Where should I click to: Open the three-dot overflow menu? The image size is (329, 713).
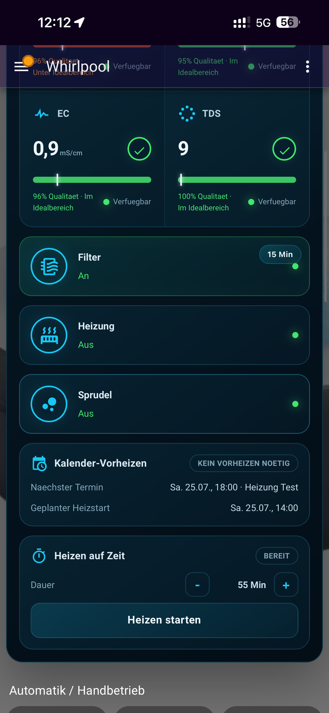307,67
